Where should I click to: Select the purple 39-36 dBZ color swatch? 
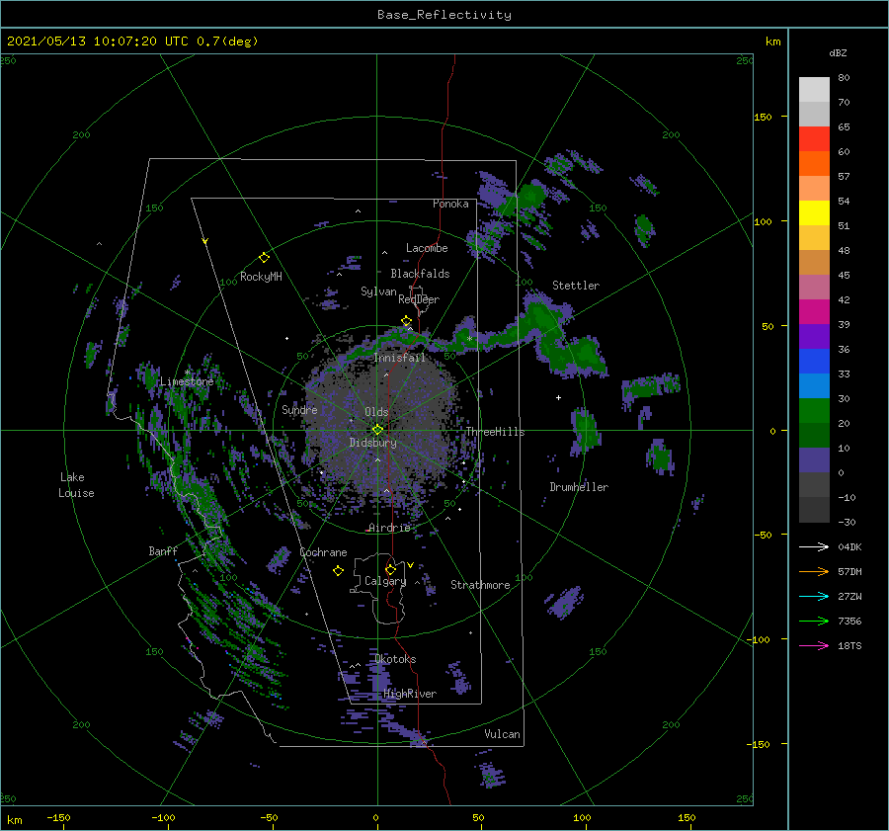pyautogui.click(x=814, y=337)
